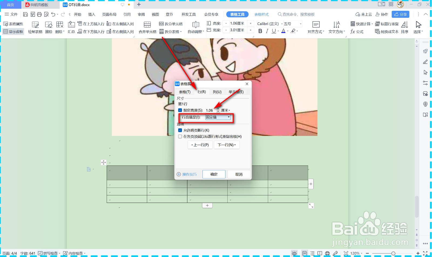Viewport: 432px width, 257px height.
Task: Insert row above with 在上方插入行
Action: click(x=91, y=24)
